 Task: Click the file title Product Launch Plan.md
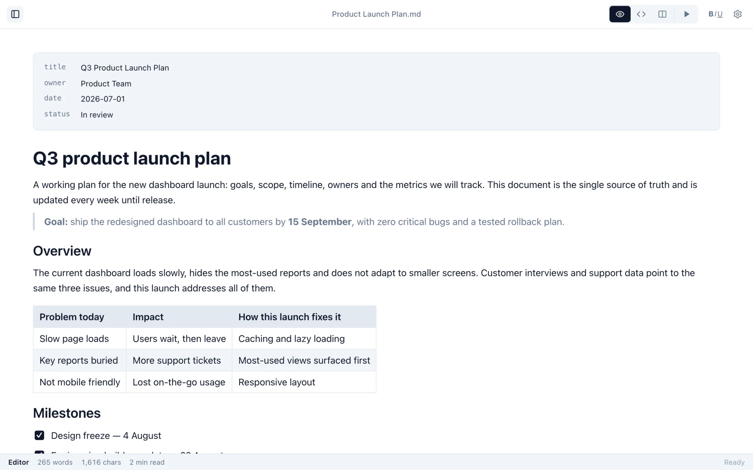tap(376, 14)
